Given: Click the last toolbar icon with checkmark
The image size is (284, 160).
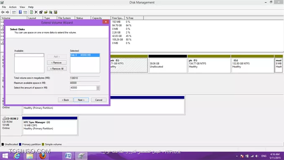Looking at the screenshot, I should pyautogui.click(x=55, y=12).
